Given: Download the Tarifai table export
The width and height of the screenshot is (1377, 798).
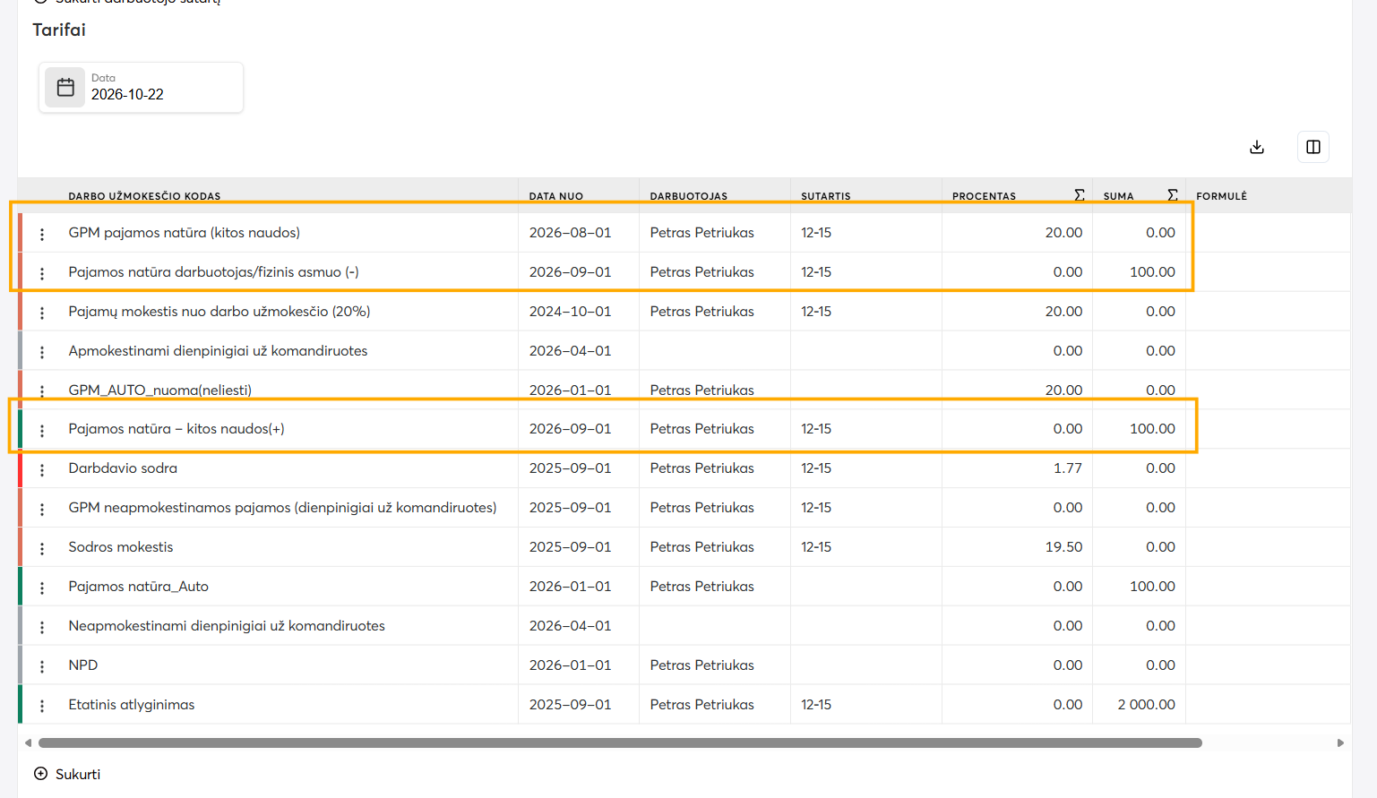Looking at the screenshot, I should [1257, 147].
